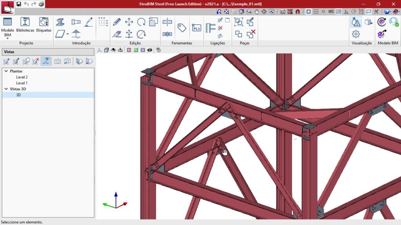Open the Level 2 plan view
Screen dimensions: 401x225
22,77
